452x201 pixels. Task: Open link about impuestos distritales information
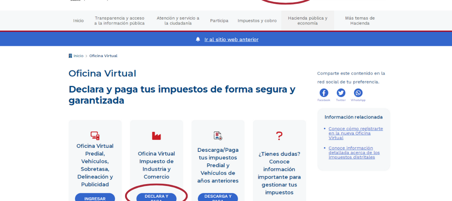[x=354, y=153]
